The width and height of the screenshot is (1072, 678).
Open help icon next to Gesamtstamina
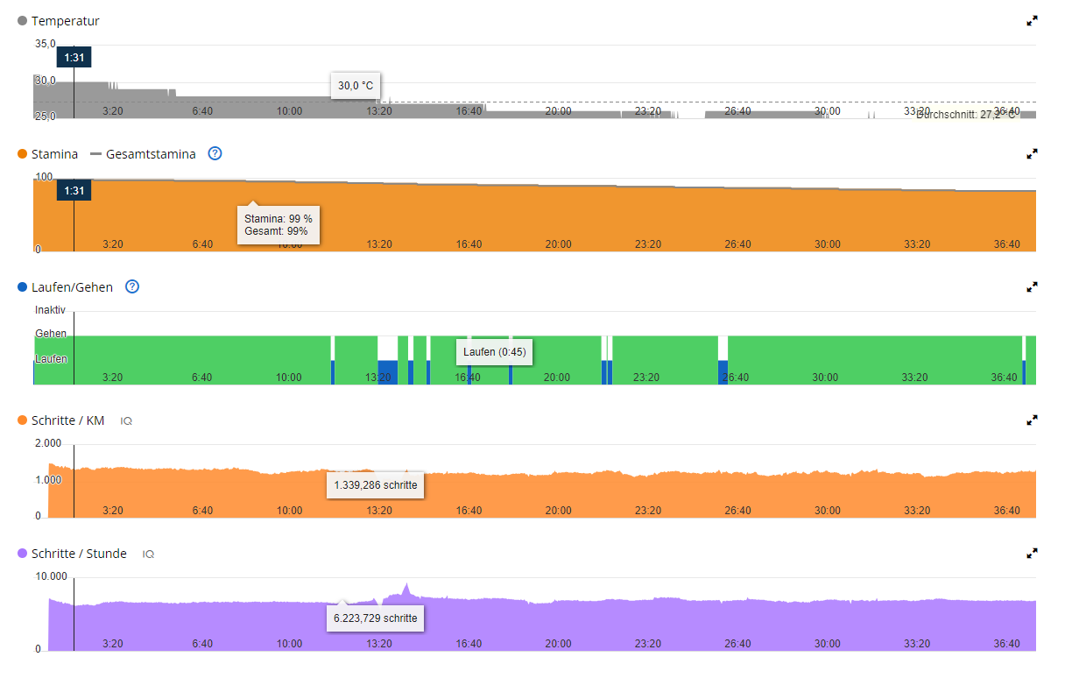coord(215,153)
